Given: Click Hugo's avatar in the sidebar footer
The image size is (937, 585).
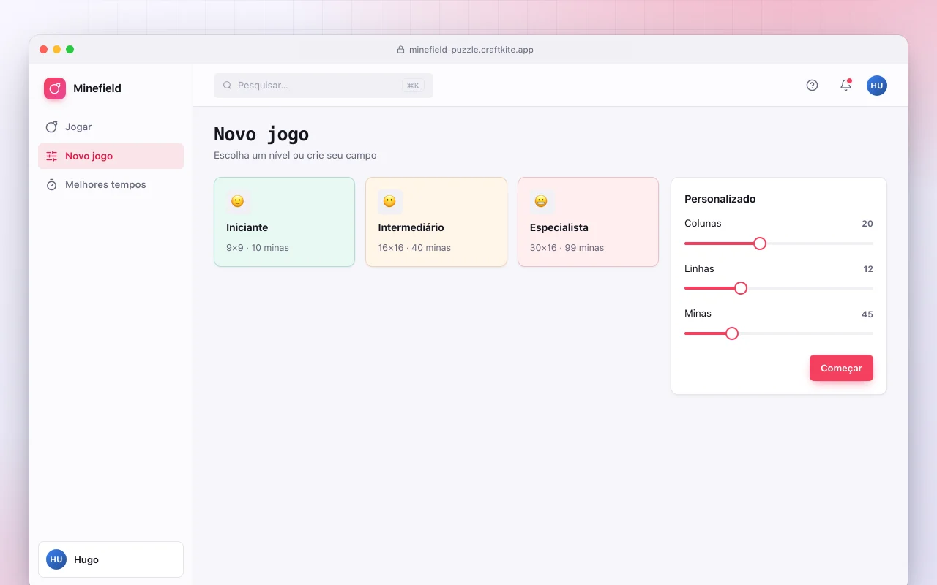Looking at the screenshot, I should tap(56, 559).
